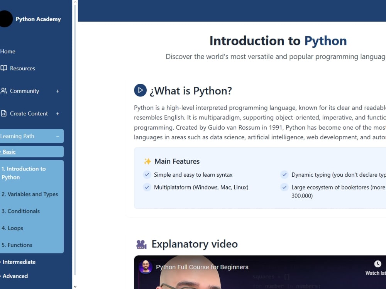Click the camera icon by Explanatory video
This screenshot has width=386, height=289.
click(x=141, y=245)
